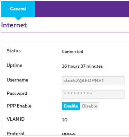Click the Status label

pyautogui.click(x=13, y=51)
